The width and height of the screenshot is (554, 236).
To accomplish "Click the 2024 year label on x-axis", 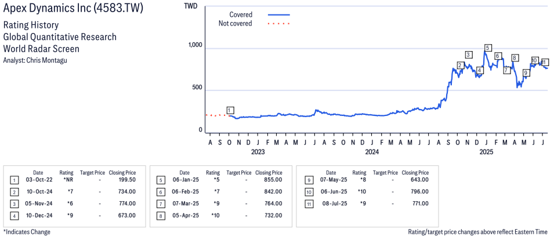I will tap(372, 152).
